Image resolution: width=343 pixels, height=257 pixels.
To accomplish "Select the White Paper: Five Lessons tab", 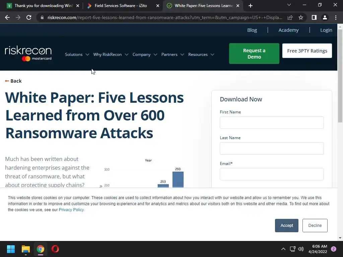I will click(x=203, y=6).
